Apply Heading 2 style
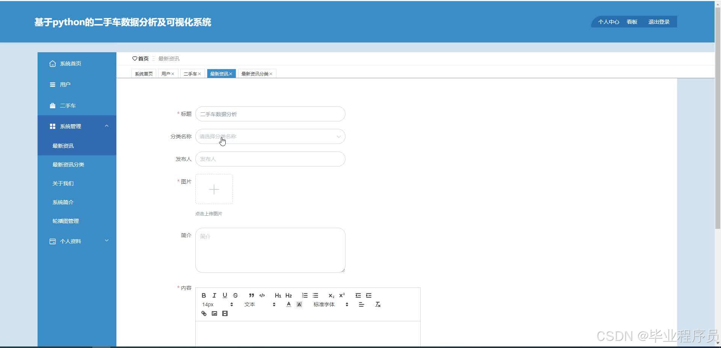 (x=288, y=295)
